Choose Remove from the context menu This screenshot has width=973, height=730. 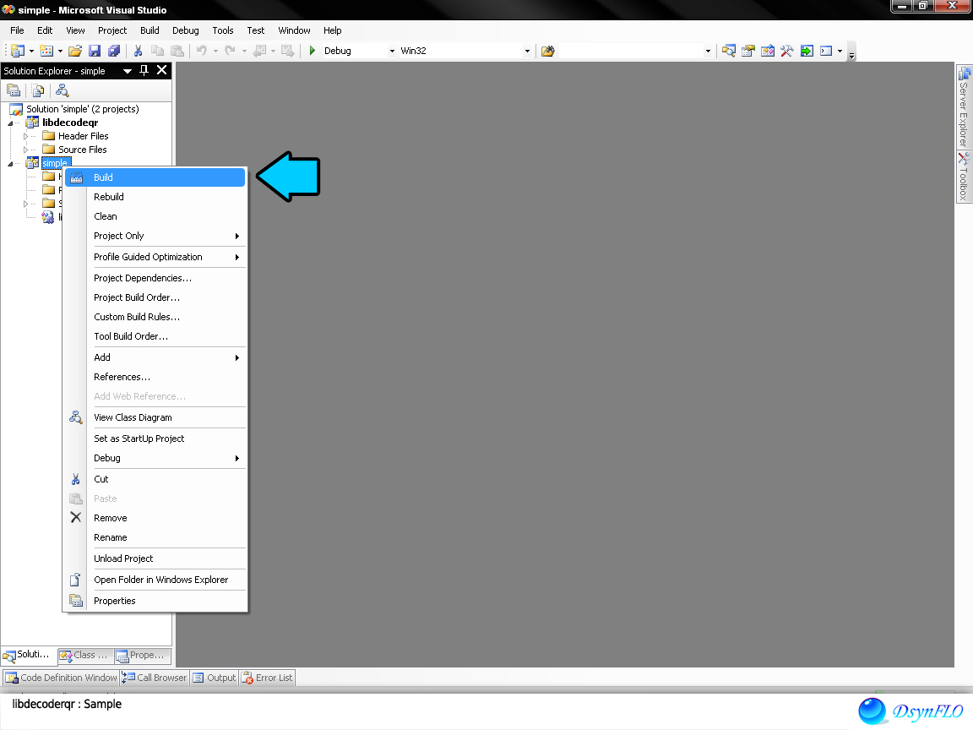click(x=155, y=518)
